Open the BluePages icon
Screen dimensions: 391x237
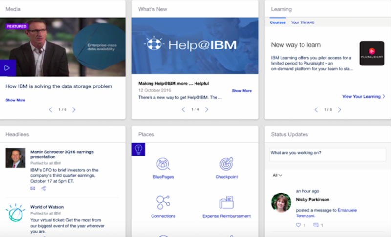163,164
